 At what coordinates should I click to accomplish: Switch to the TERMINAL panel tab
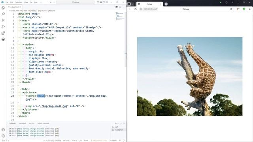(12, 123)
